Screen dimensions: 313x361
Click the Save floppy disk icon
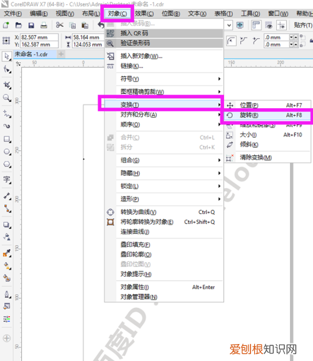coord(31,25)
